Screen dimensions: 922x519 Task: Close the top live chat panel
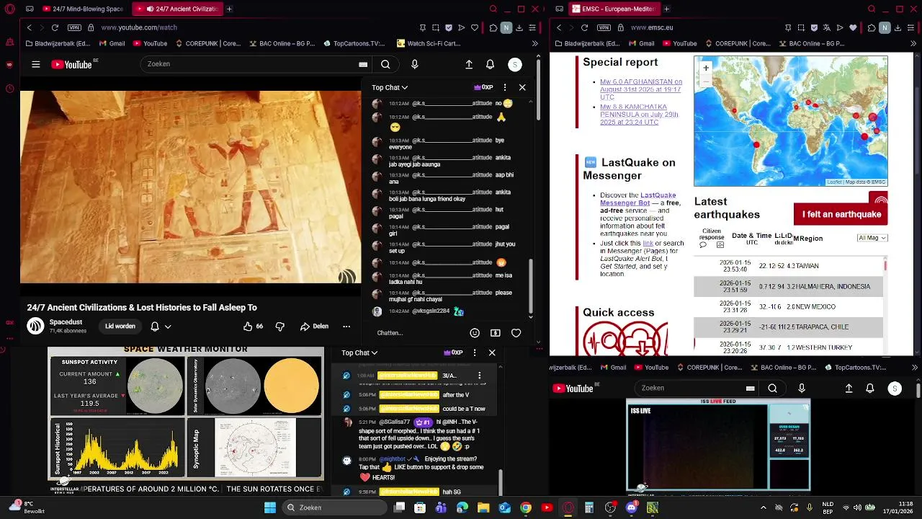(522, 87)
